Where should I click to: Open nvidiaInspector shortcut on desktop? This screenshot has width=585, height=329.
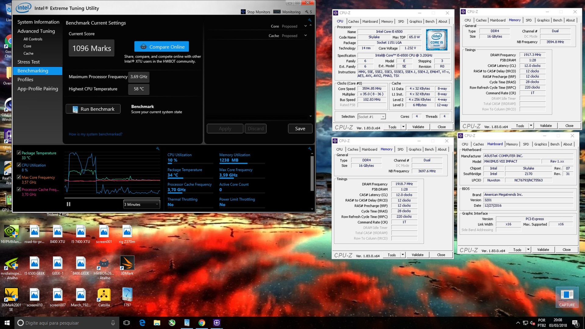coord(11,268)
